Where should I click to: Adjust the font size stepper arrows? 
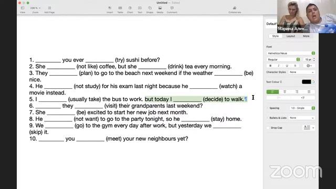click(x=314, y=59)
